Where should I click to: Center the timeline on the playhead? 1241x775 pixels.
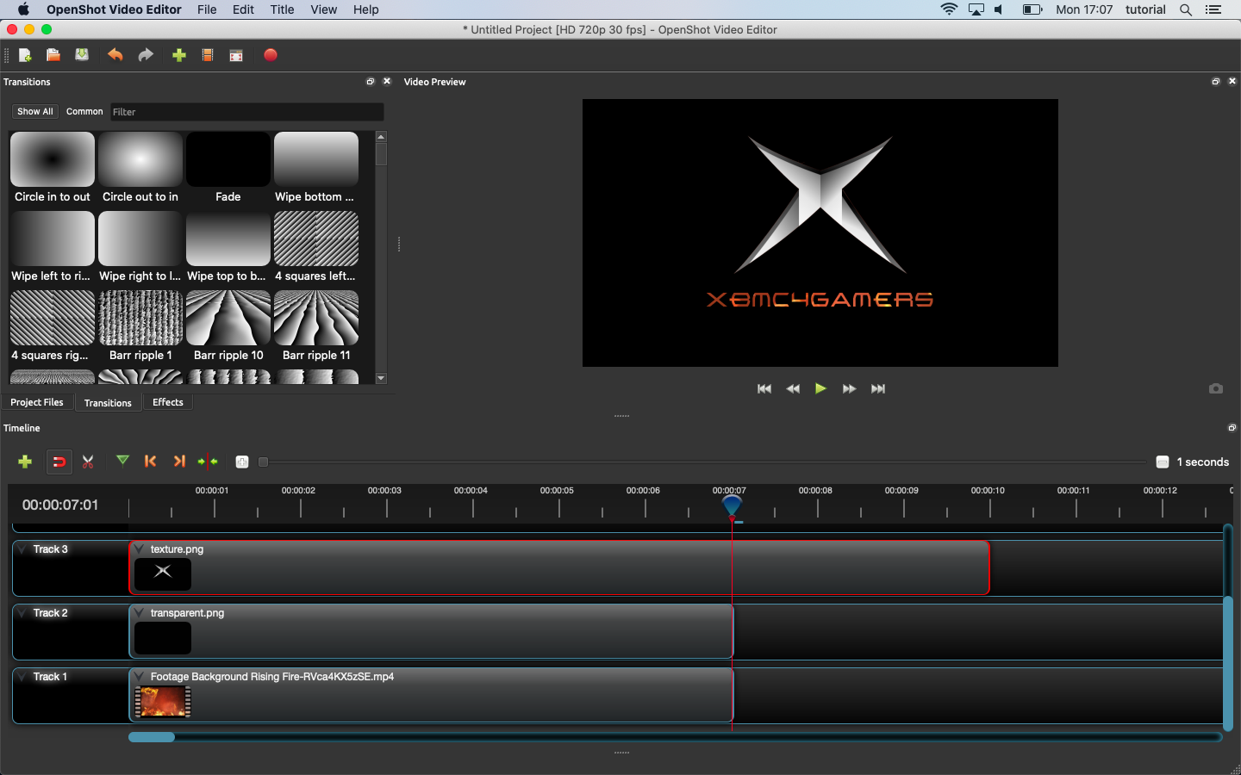click(x=208, y=462)
